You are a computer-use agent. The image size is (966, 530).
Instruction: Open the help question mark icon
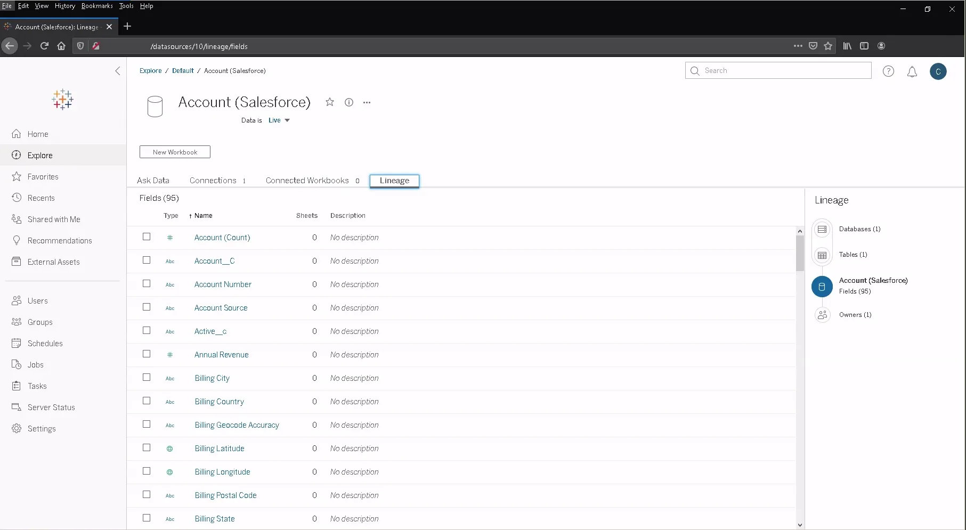(x=888, y=71)
